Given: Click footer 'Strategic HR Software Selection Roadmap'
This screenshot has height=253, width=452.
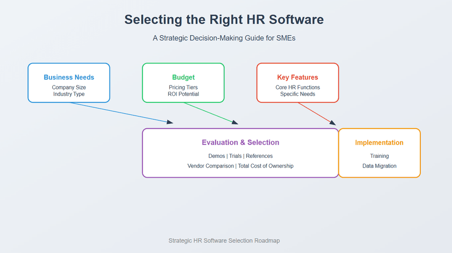Looking at the screenshot, I should coord(224,240).
